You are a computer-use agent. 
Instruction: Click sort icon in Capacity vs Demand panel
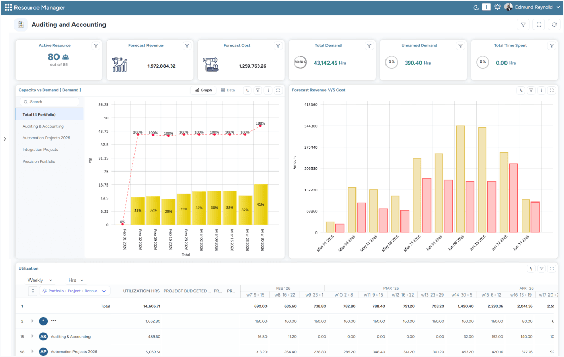pos(247,90)
